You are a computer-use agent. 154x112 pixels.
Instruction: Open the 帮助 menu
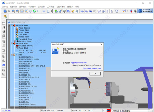(x=77, y=7)
